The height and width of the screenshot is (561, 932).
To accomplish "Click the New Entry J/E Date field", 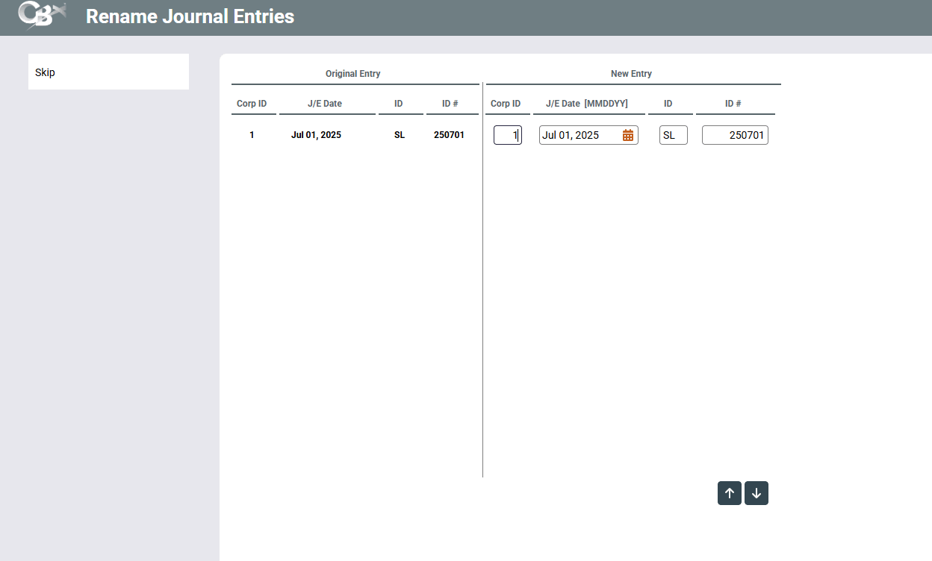I will (579, 135).
